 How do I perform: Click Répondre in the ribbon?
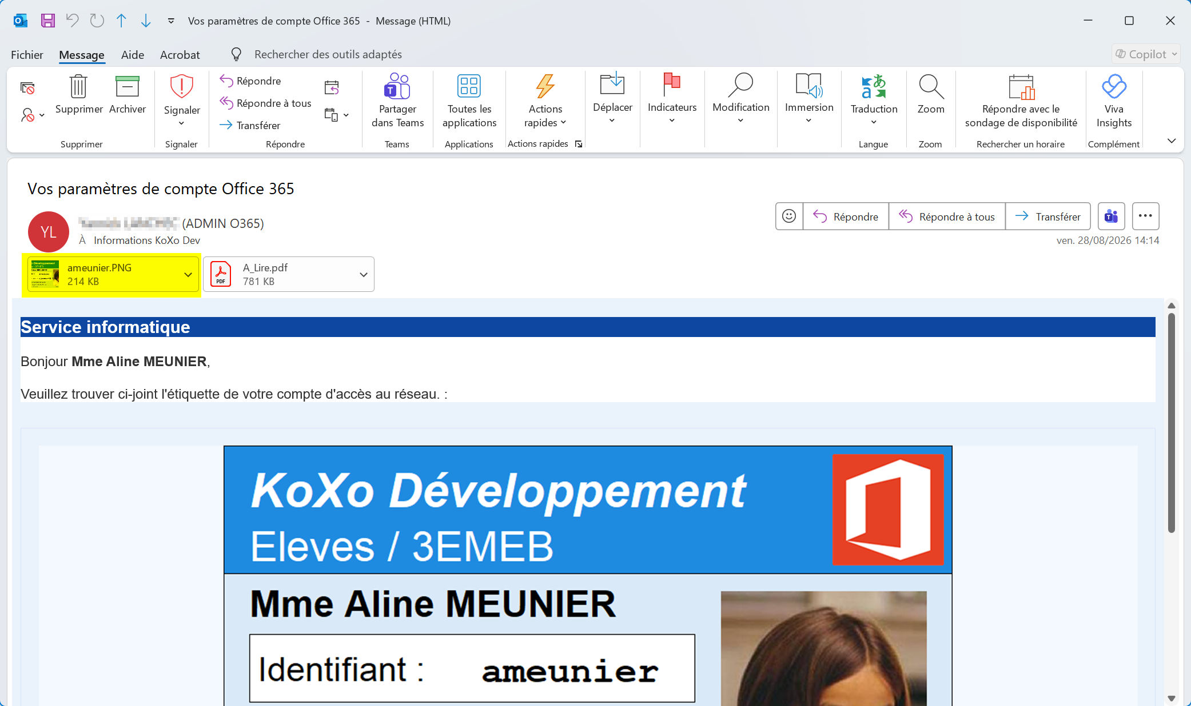250,81
